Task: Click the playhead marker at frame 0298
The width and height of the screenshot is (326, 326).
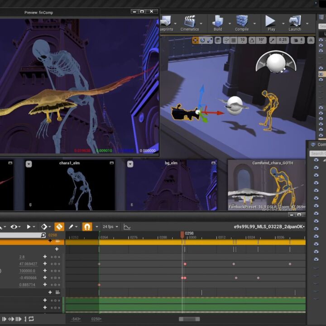Action: click(x=182, y=235)
